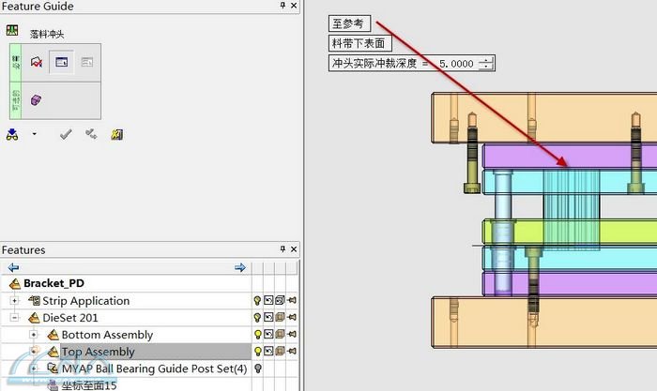The image size is (657, 391).
Task: Click DieSet 201 shaded cube icon
Action: pyautogui.click(x=280, y=317)
